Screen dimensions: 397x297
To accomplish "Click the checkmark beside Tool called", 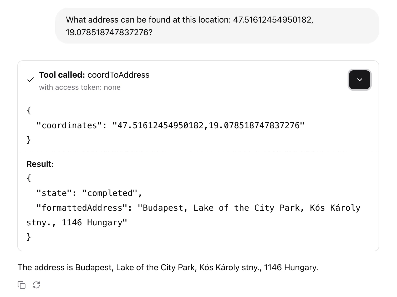I will 30,80.
